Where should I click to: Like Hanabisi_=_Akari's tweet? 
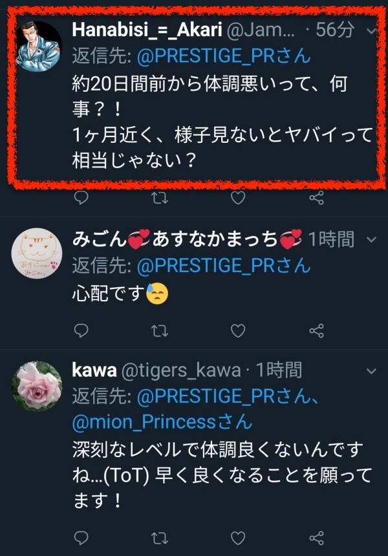[x=238, y=198]
